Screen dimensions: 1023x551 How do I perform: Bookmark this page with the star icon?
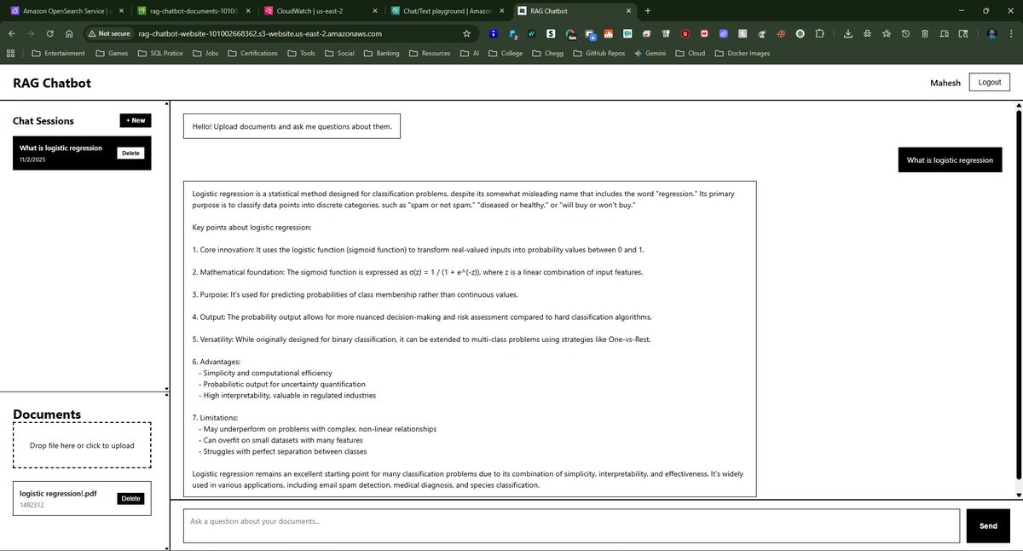(466, 33)
